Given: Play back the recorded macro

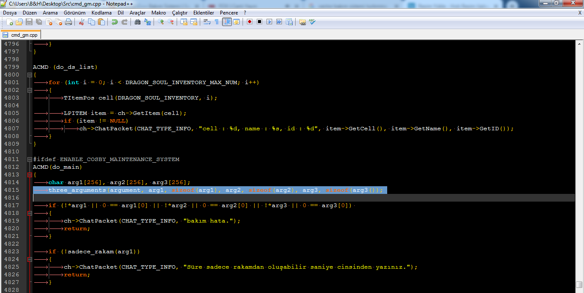Looking at the screenshot, I should pyautogui.click(x=269, y=22).
